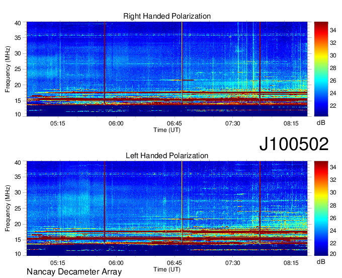
Task: Click the 30 MHz tick on left-handed plot
Action: click(x=18, y=192)
